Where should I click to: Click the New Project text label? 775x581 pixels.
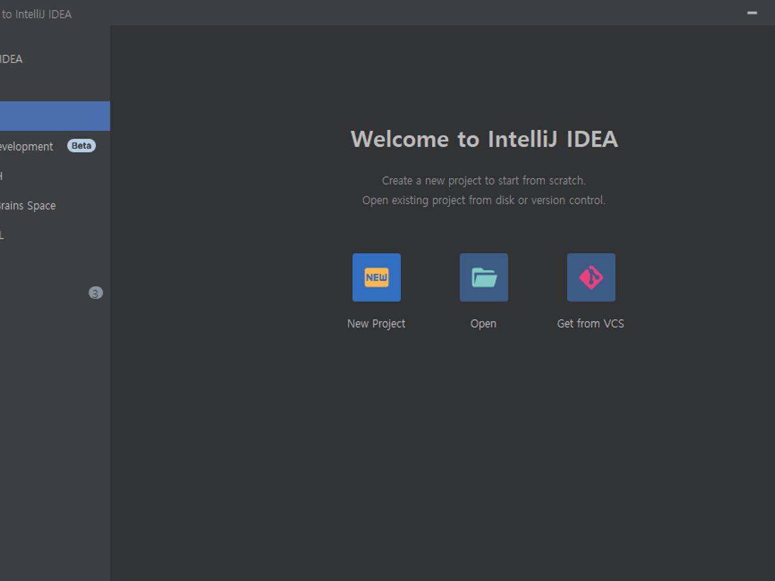pyautogui.click(x=377, y=323)
